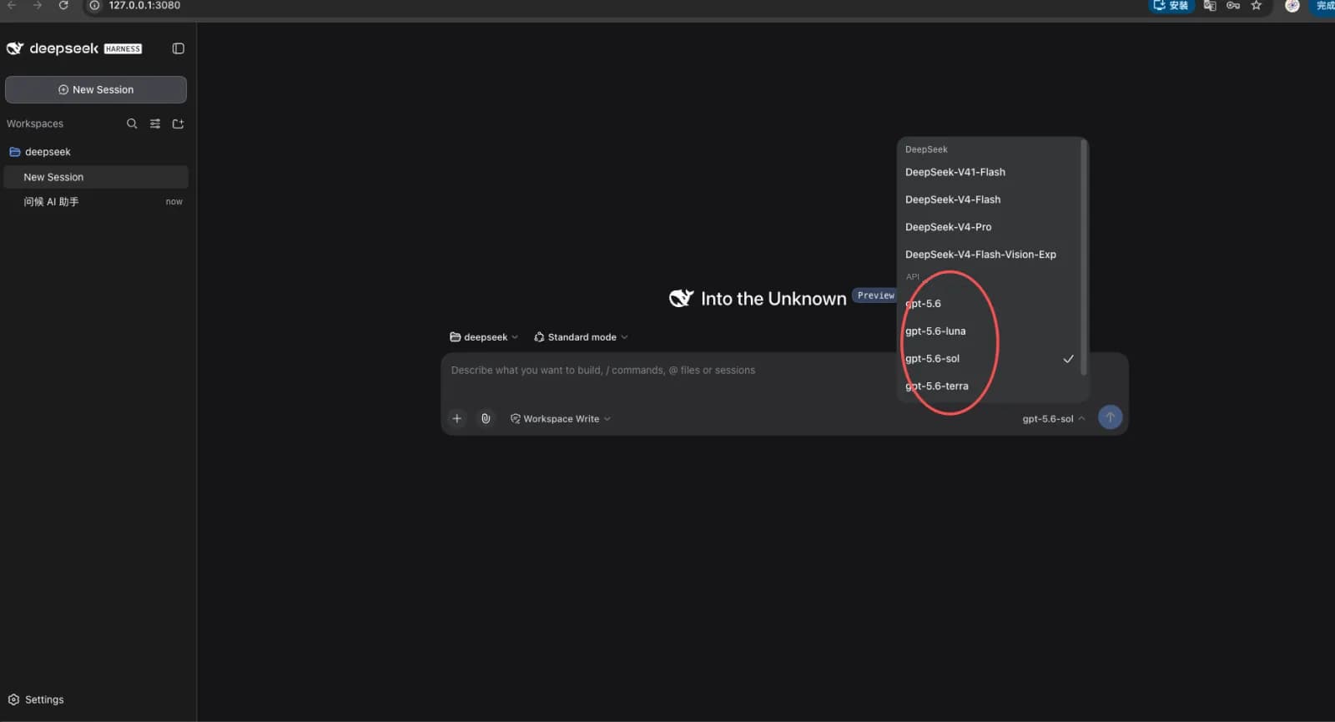This screenshot has height=722, width=1335.
Task: Click the plus attach button in composer
Action: (456, 418)
